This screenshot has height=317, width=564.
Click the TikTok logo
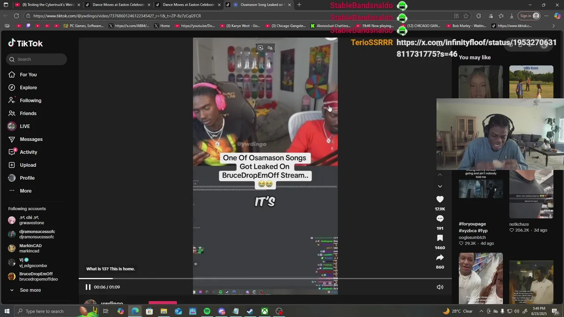pos(26,43)
